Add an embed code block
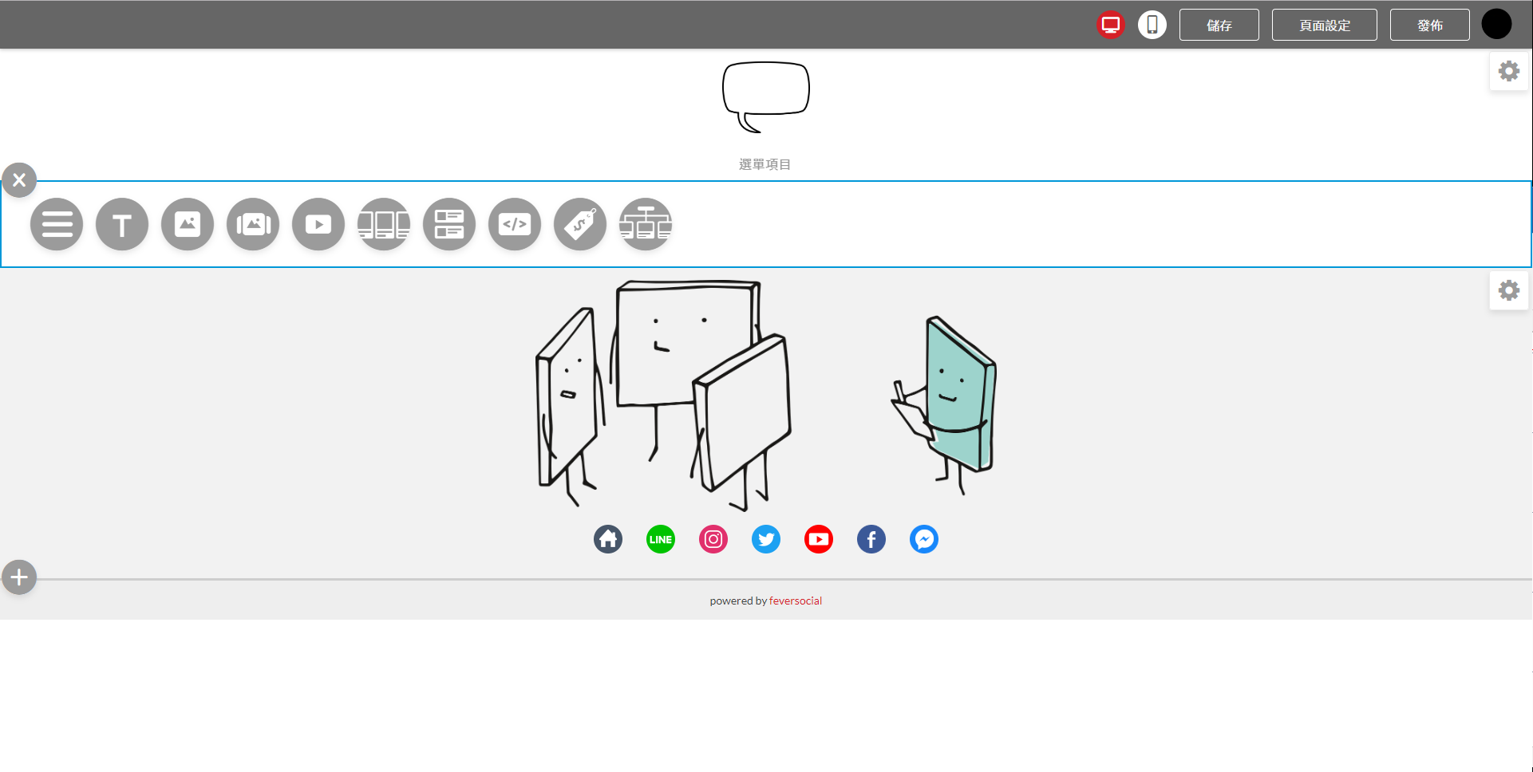1533x772 pixels. pyautogui.click(x=515, y=224)
